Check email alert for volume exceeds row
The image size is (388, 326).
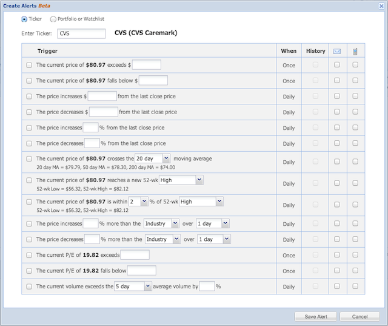click(337, 286)
